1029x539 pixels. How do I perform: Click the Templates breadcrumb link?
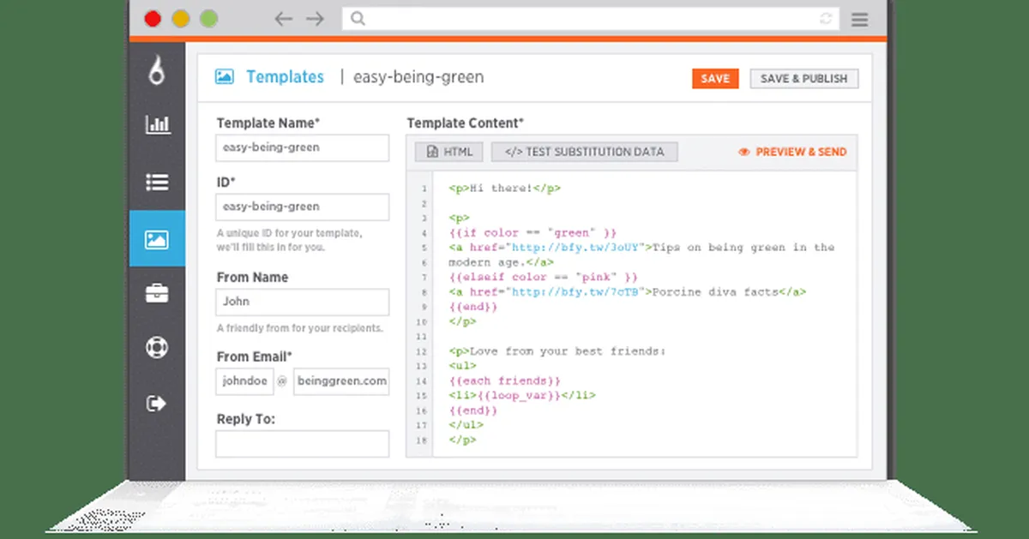[285, 77]
